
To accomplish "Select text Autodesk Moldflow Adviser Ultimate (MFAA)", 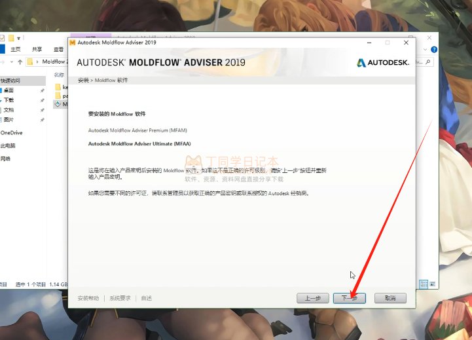I will (139, 143).
